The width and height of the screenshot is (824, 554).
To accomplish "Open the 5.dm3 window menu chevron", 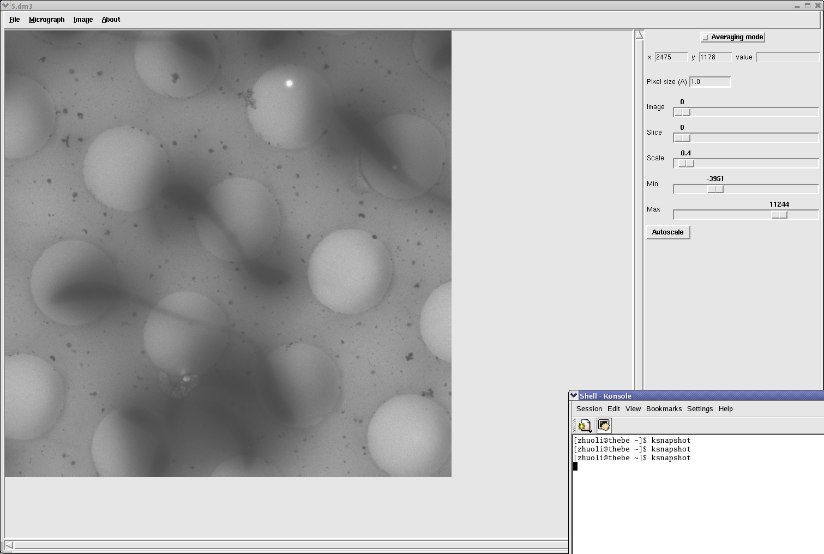I will click(x=5, y=6).
